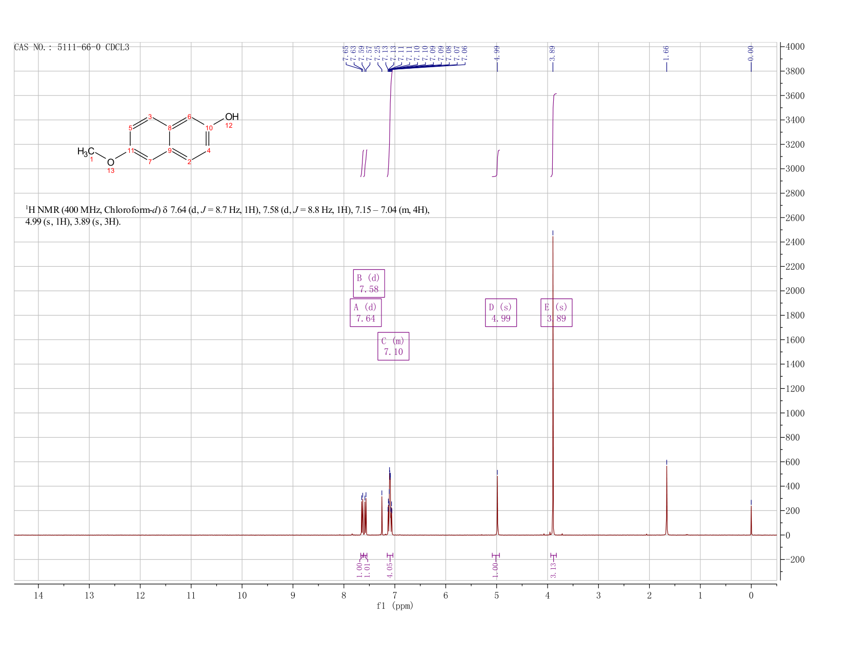Click the f1 (ppm) axis label
846x654 pixels.
point(395,606)
